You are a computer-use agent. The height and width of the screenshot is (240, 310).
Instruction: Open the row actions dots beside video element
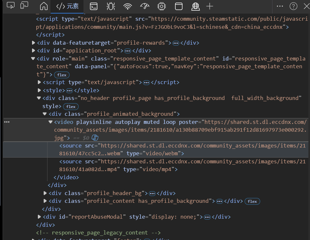point(7,122)
